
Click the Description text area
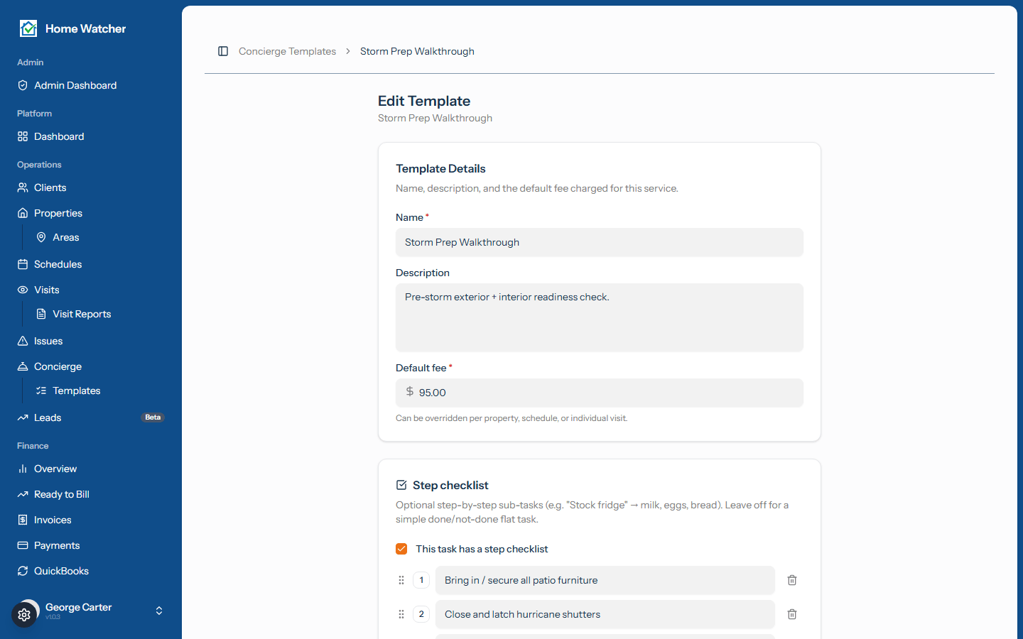600,317
